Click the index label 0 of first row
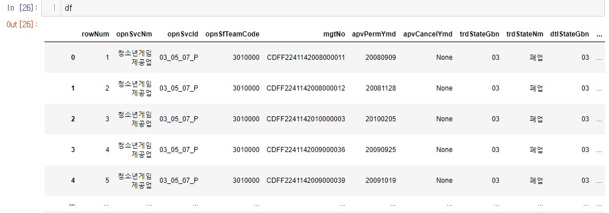This screenshot has height=213, width=609. 73,58
